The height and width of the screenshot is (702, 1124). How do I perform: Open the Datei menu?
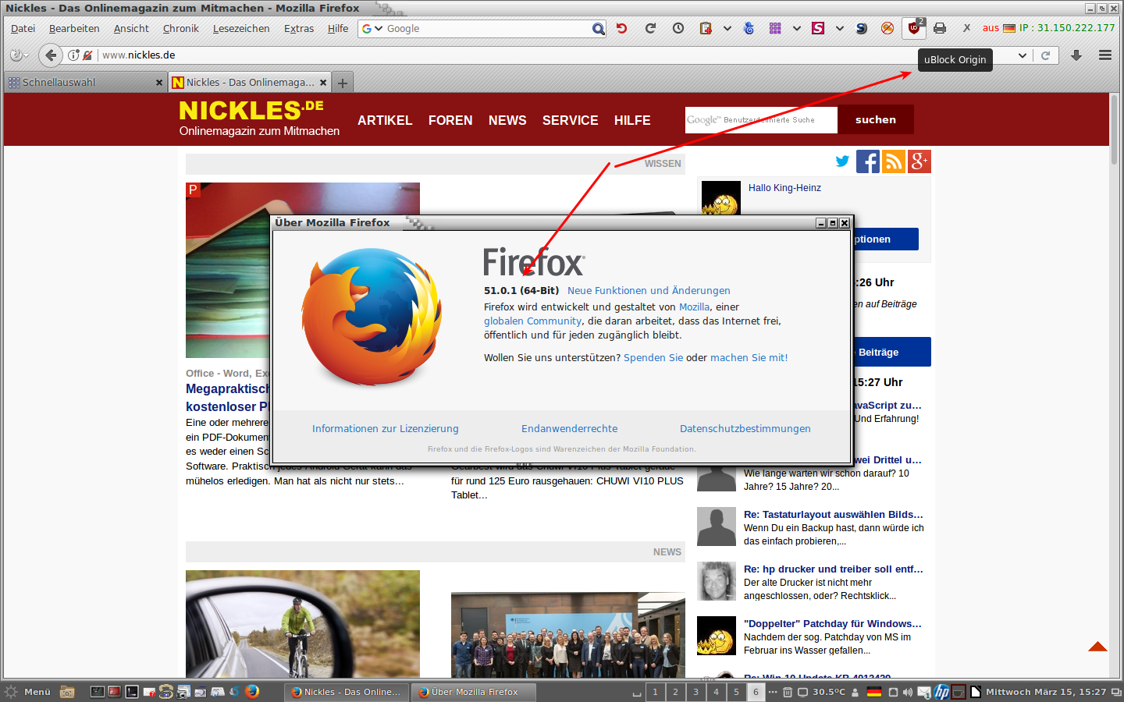(x=23, y=29)
